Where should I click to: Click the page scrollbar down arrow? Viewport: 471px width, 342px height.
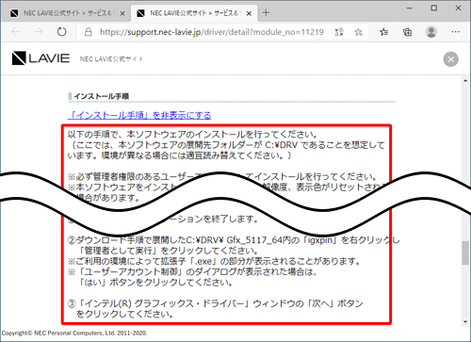click(x=465, y=322)
